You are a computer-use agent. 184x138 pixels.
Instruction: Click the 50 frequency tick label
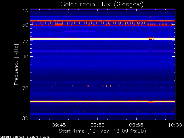25,25
